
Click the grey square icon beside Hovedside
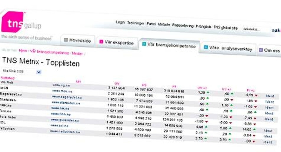(x=66, y=40)
